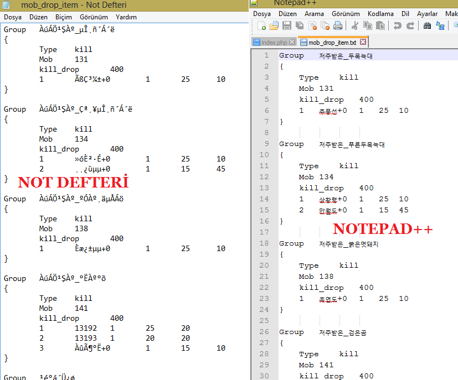Open Kodlama menu in Notepad++
Viewport: 458px width, 380px height.
click(380, 14)
